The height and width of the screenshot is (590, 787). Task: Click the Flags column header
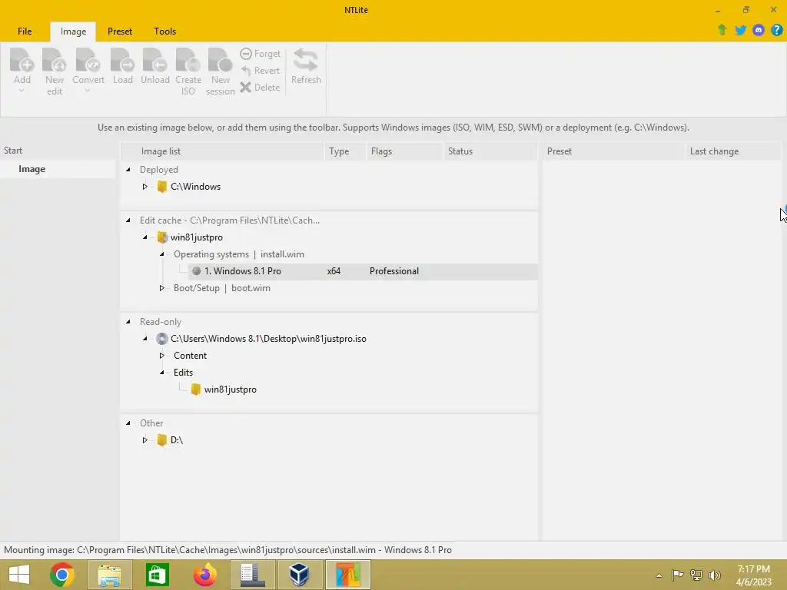point(404,151)
